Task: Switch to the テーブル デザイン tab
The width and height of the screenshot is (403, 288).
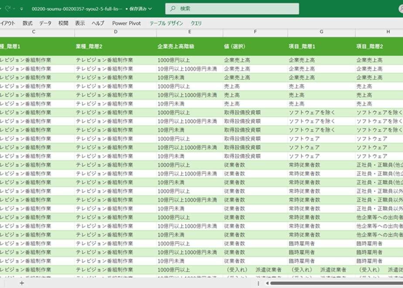Action: [166, 23]
